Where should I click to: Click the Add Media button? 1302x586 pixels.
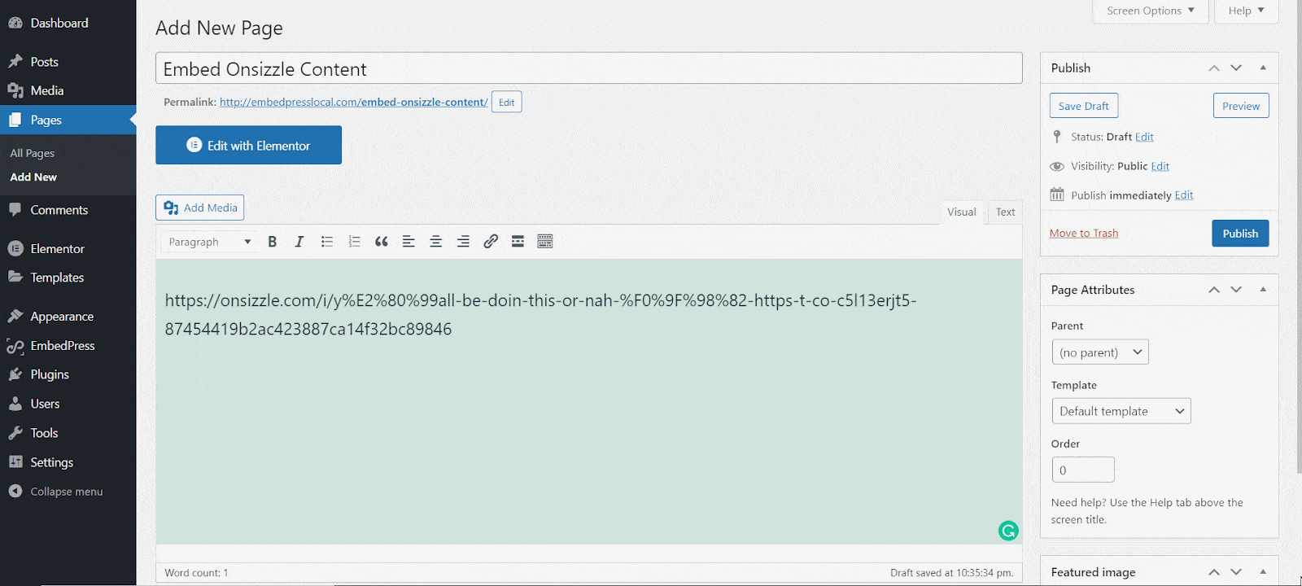[x=200, y=208]
